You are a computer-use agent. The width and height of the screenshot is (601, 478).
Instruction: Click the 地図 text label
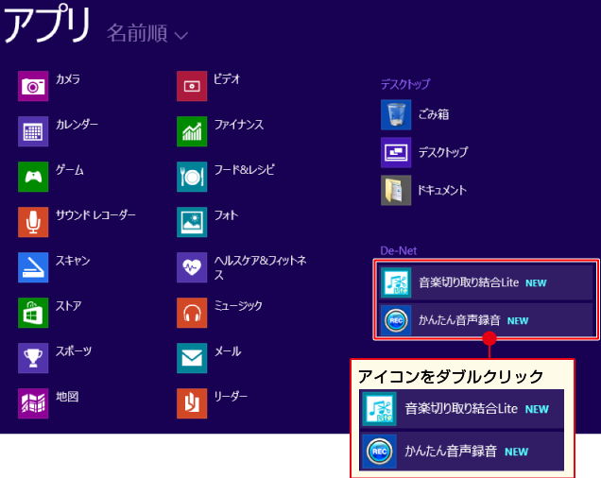pos(67,397)
